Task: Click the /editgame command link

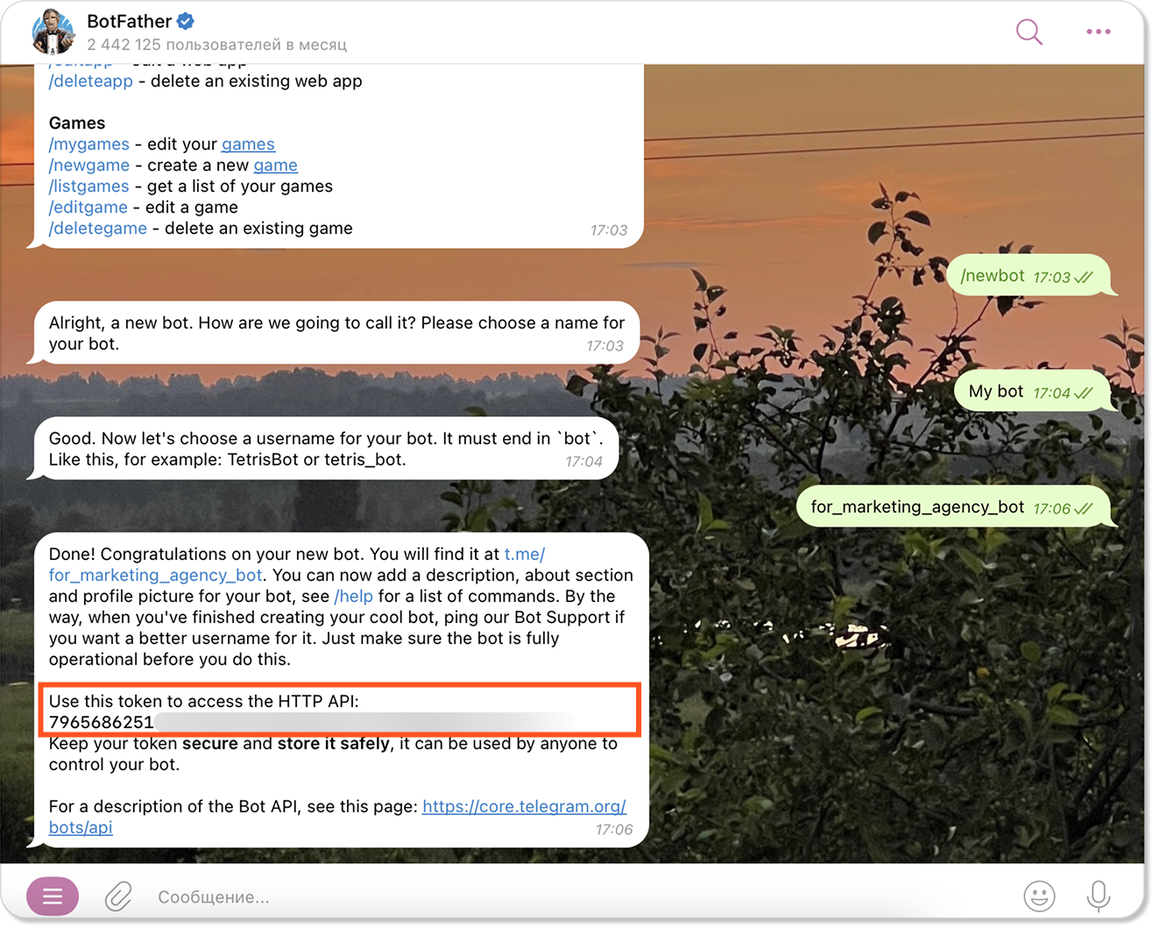Action: [88, 207]
